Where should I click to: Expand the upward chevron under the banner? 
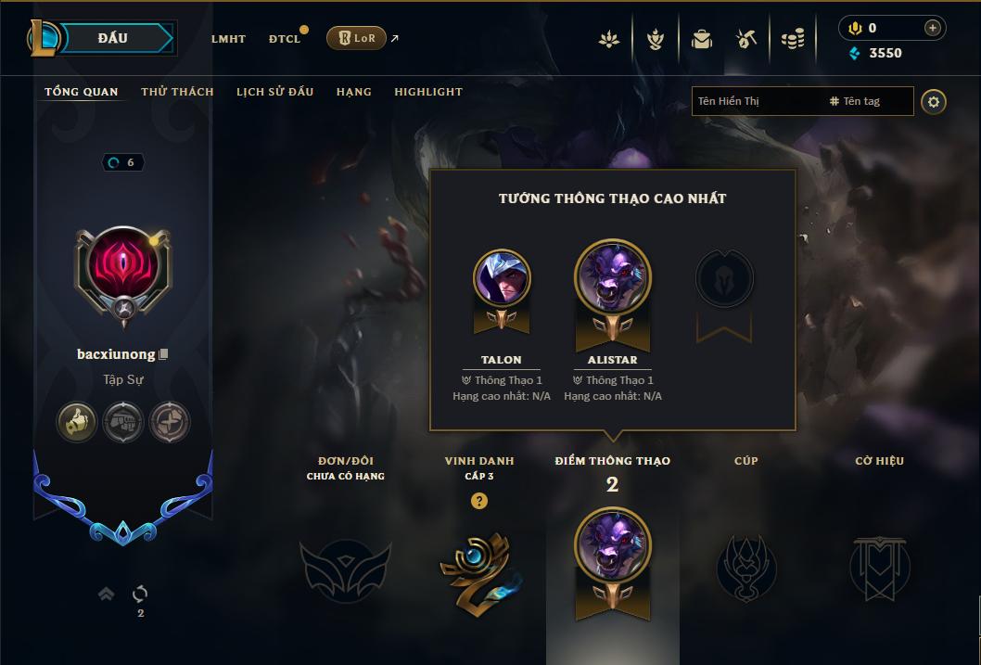click(107, 594)
